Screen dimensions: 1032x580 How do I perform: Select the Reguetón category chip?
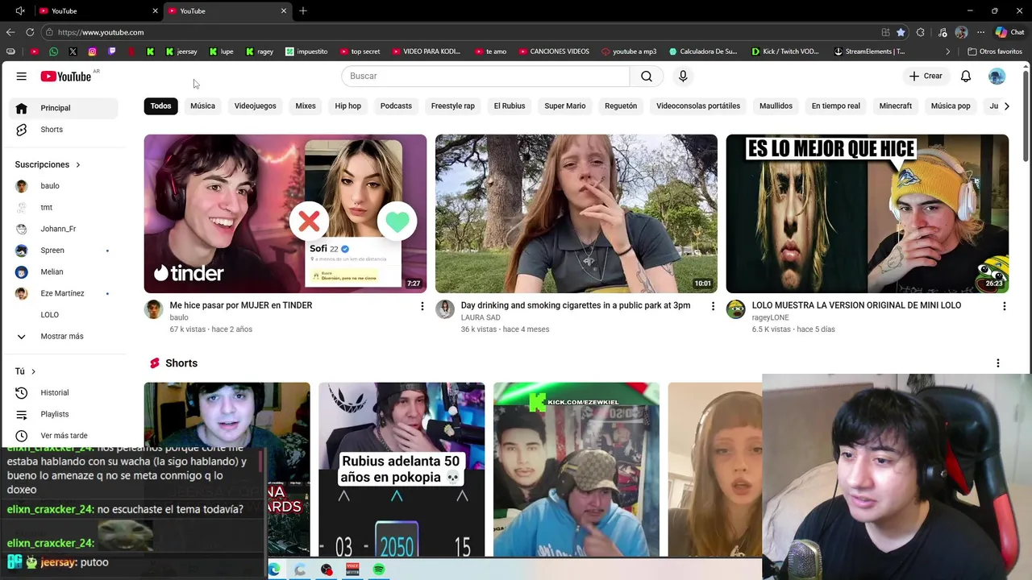(x=621, y=106)
